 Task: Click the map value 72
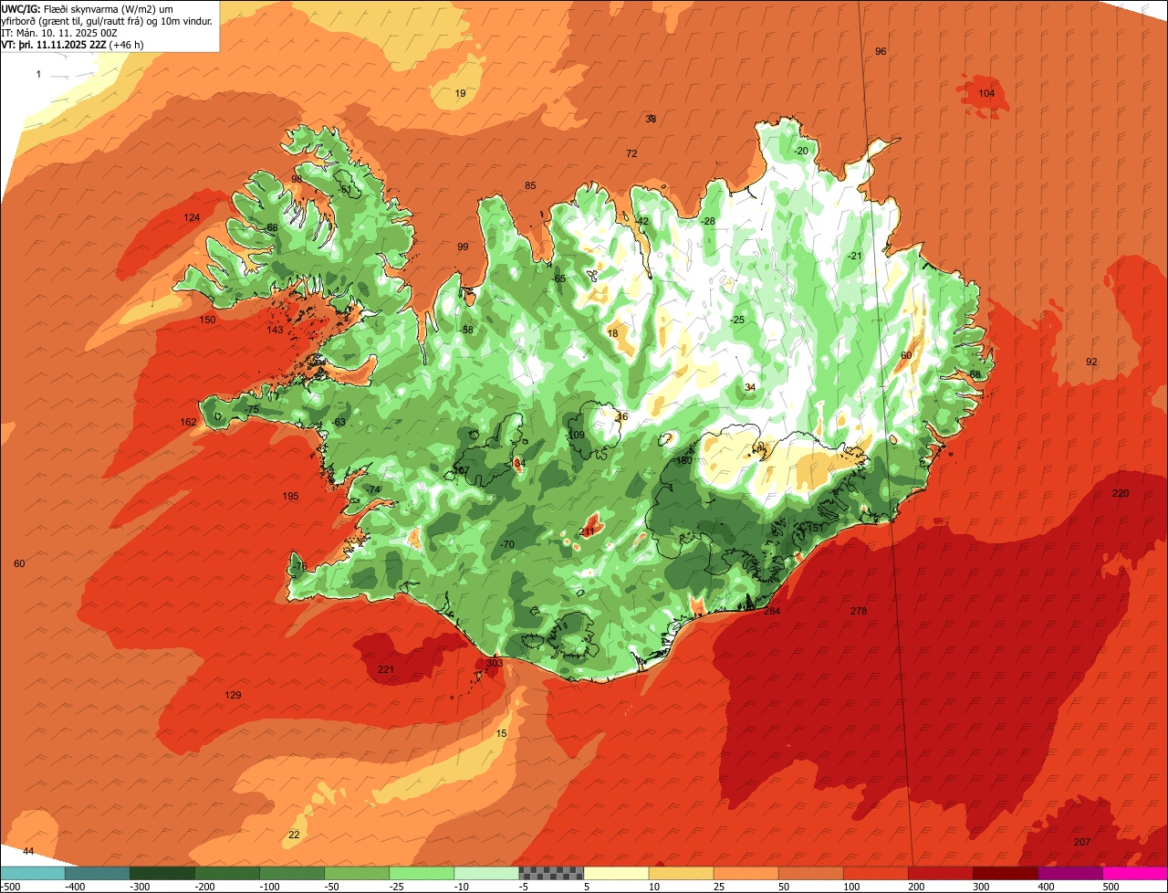631,153
